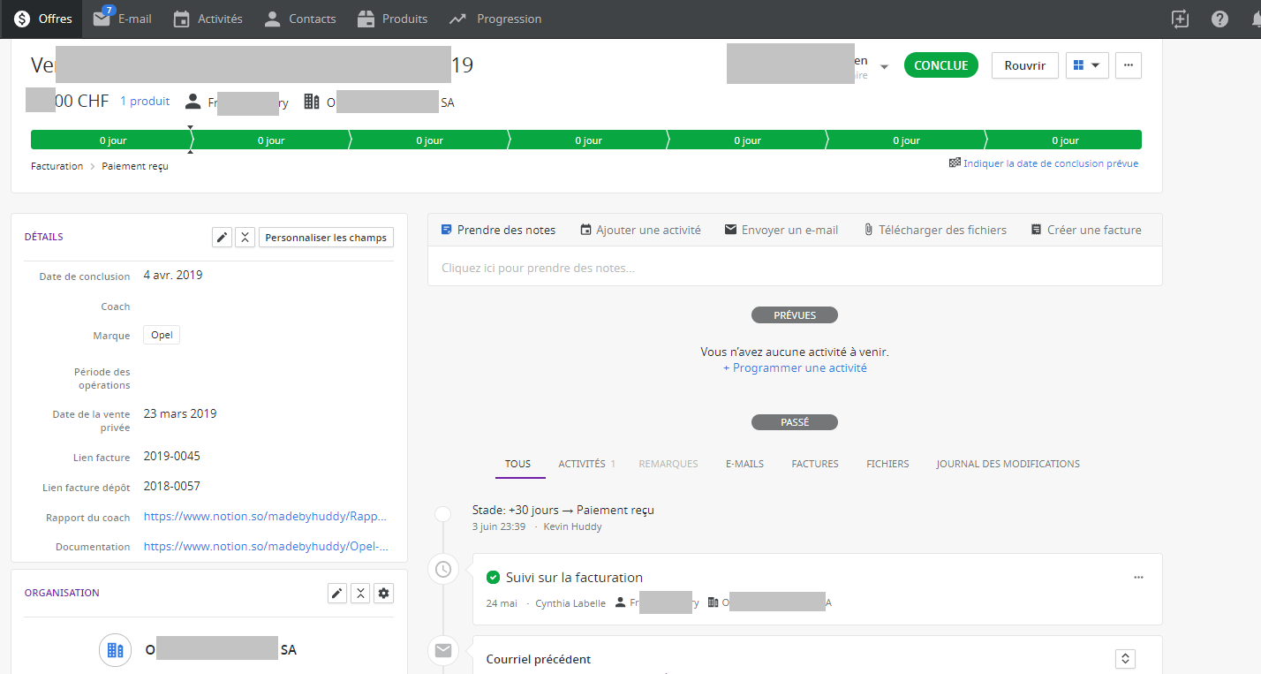Click the notes input field
The width and height of the screenshot is (1261, 674).
coord(795,267)
